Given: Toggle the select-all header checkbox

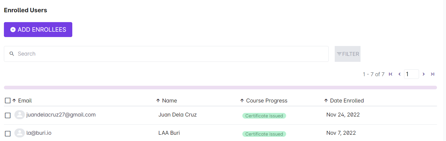Looking at the screenshot, I should (x=8, y=101).
